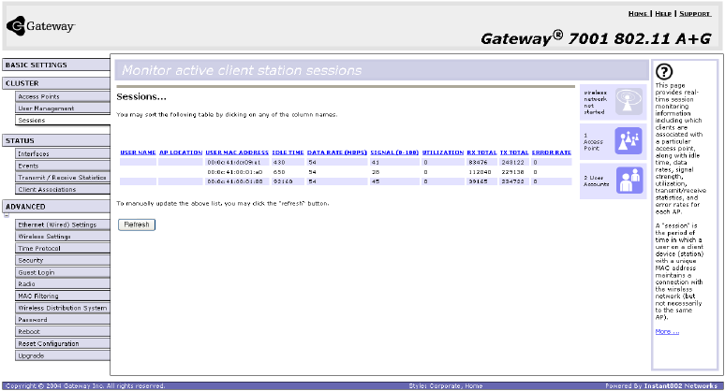Open the Basic Settings menu

56,65
